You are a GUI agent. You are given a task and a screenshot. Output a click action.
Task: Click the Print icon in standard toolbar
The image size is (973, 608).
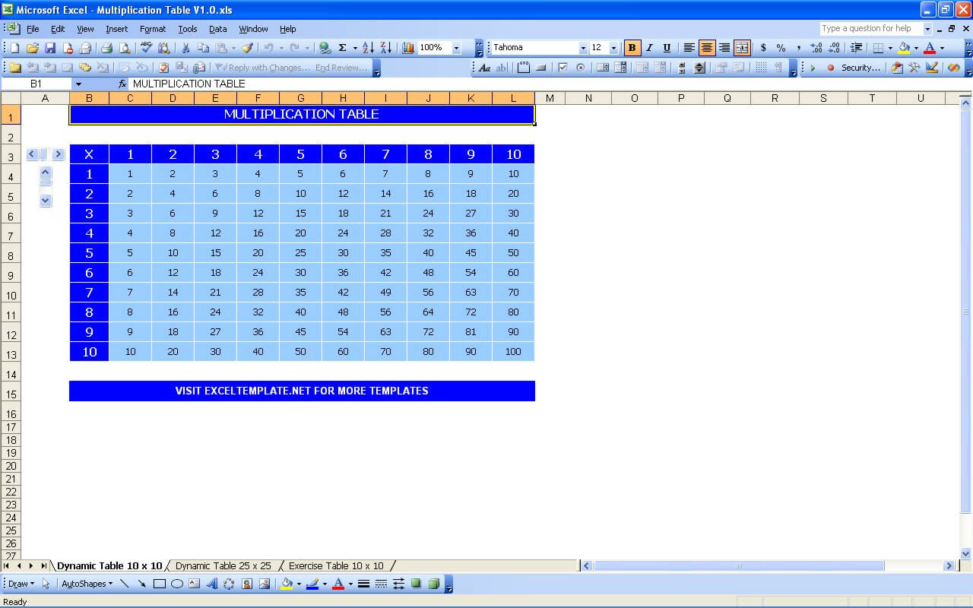pos(106,48)
